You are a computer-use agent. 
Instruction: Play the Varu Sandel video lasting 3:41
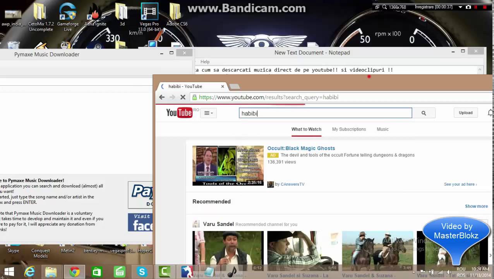click(x=377, y=251)
